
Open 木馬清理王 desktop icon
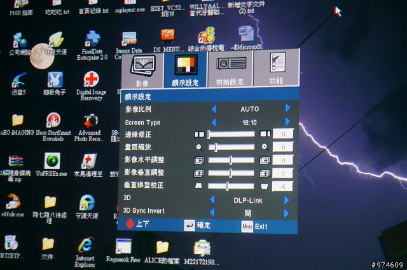tap(88, 165)
